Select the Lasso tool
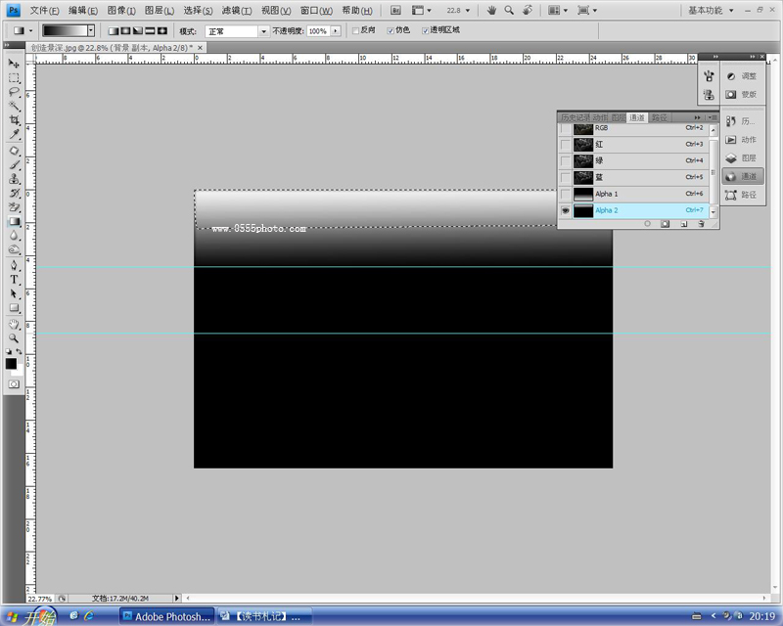 tap(15, 92)
